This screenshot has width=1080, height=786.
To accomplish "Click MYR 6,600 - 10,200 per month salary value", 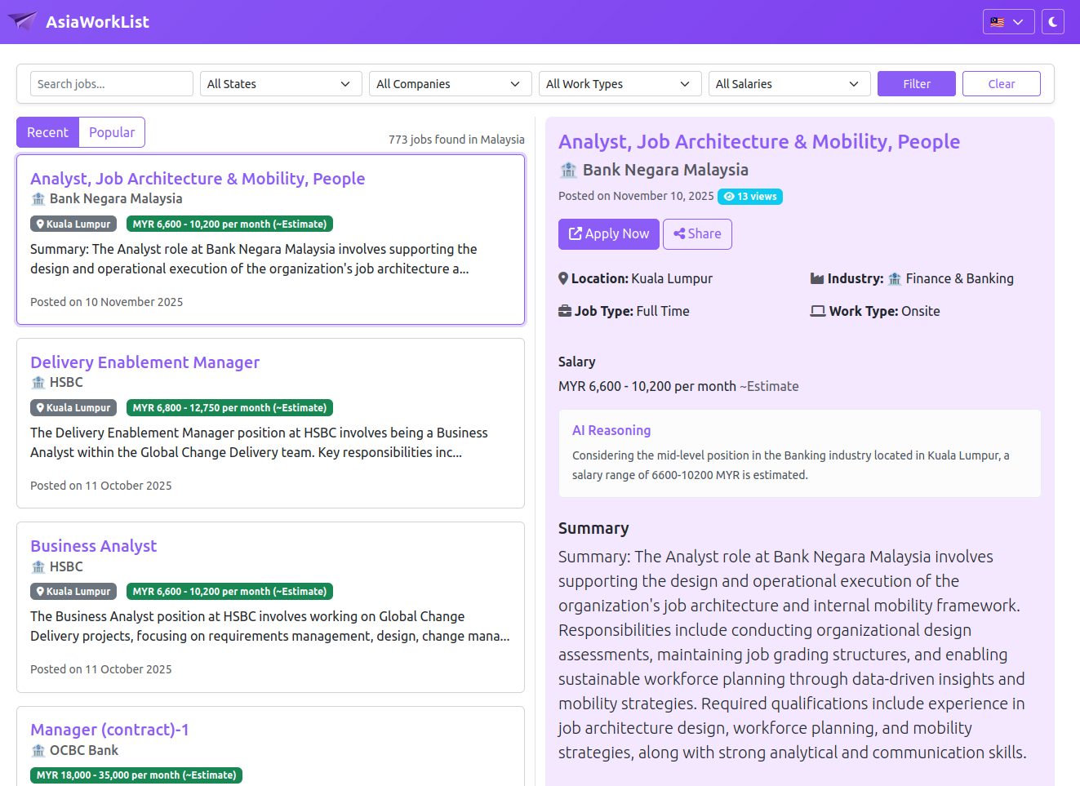I will 647,386.
